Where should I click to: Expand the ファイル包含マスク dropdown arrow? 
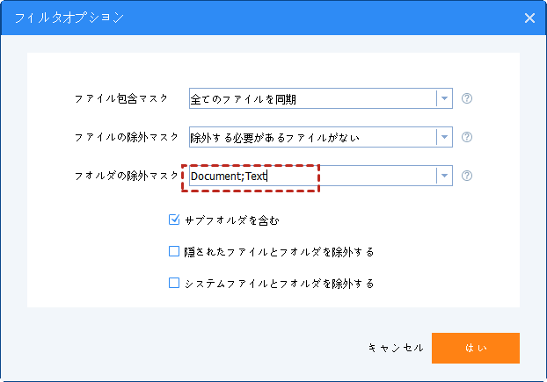click(445, 98)
